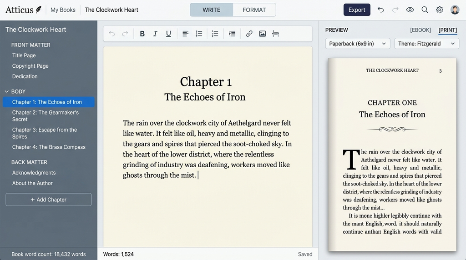The image size is (466, 260).
Task: Open the Title Page
Action: tap(24, 55)
